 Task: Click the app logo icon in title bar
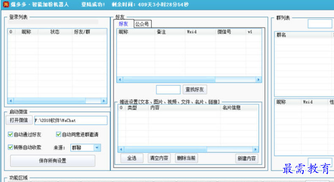[6, 4]
